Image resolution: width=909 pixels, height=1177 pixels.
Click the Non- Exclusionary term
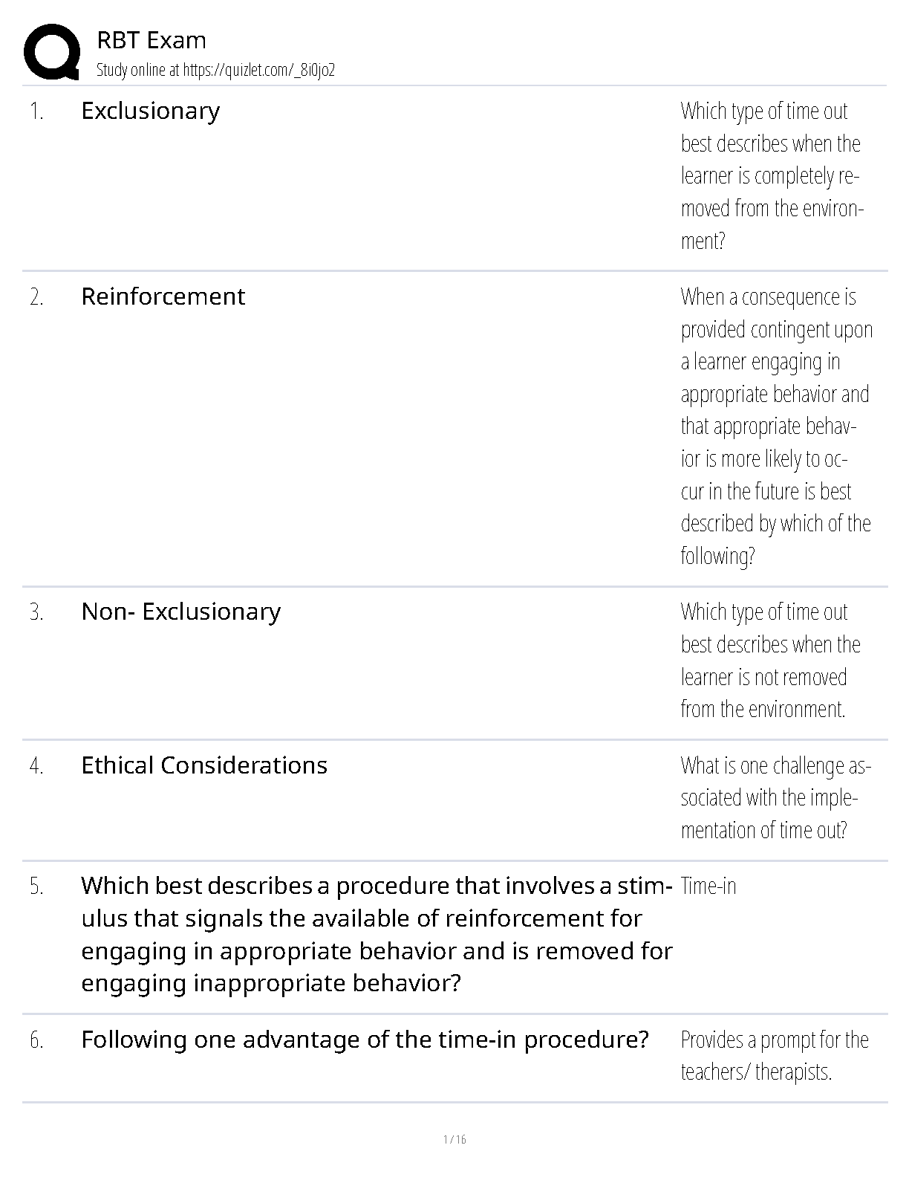click(x=181, y=612)
